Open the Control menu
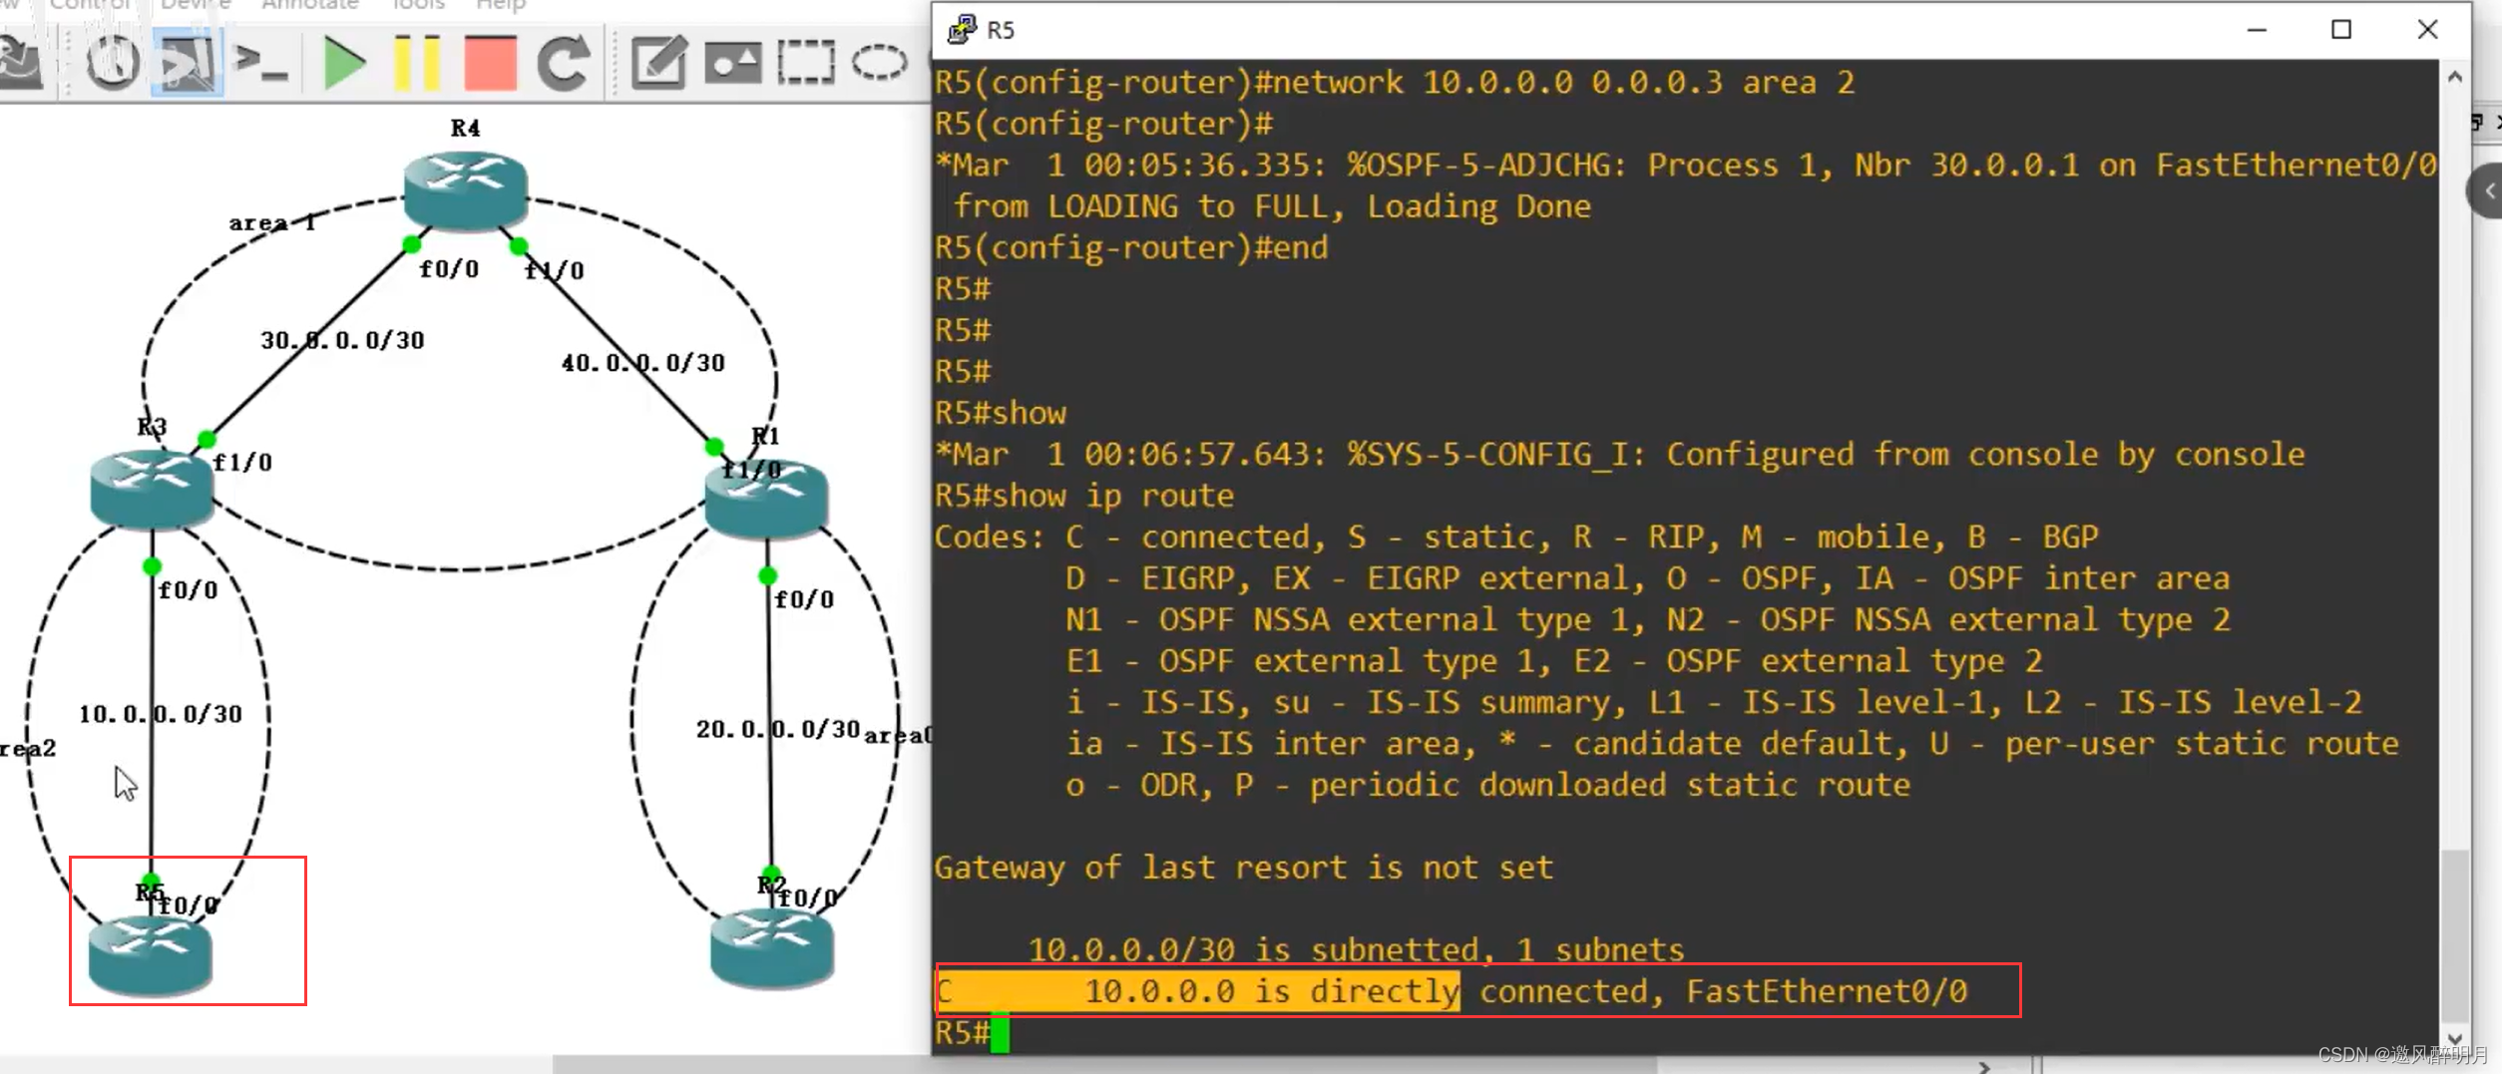Image resolution: width=2502 pixels, height=1074 pixels. coord(90,5)
